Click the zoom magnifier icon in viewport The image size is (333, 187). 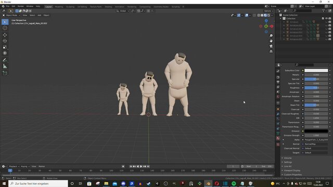(271, 36)
